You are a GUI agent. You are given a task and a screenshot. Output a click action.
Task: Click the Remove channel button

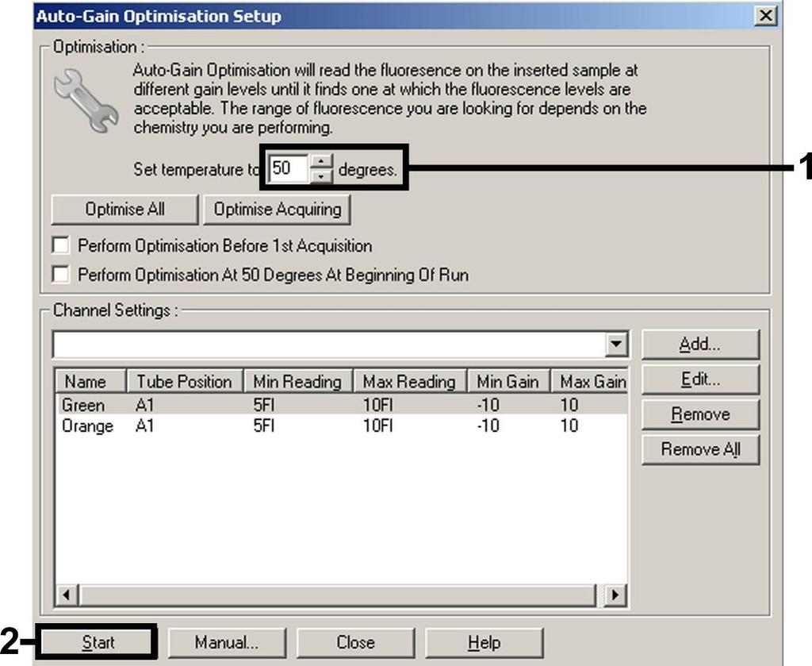[x=700, y=414]
